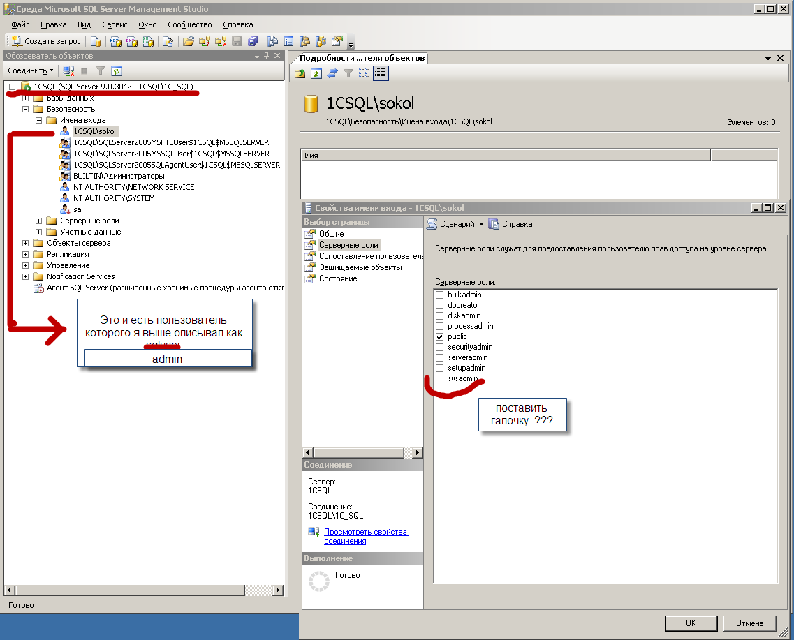Check the setupadmin server role
Viewport: 794px width, 640px height.
(439, 369)
